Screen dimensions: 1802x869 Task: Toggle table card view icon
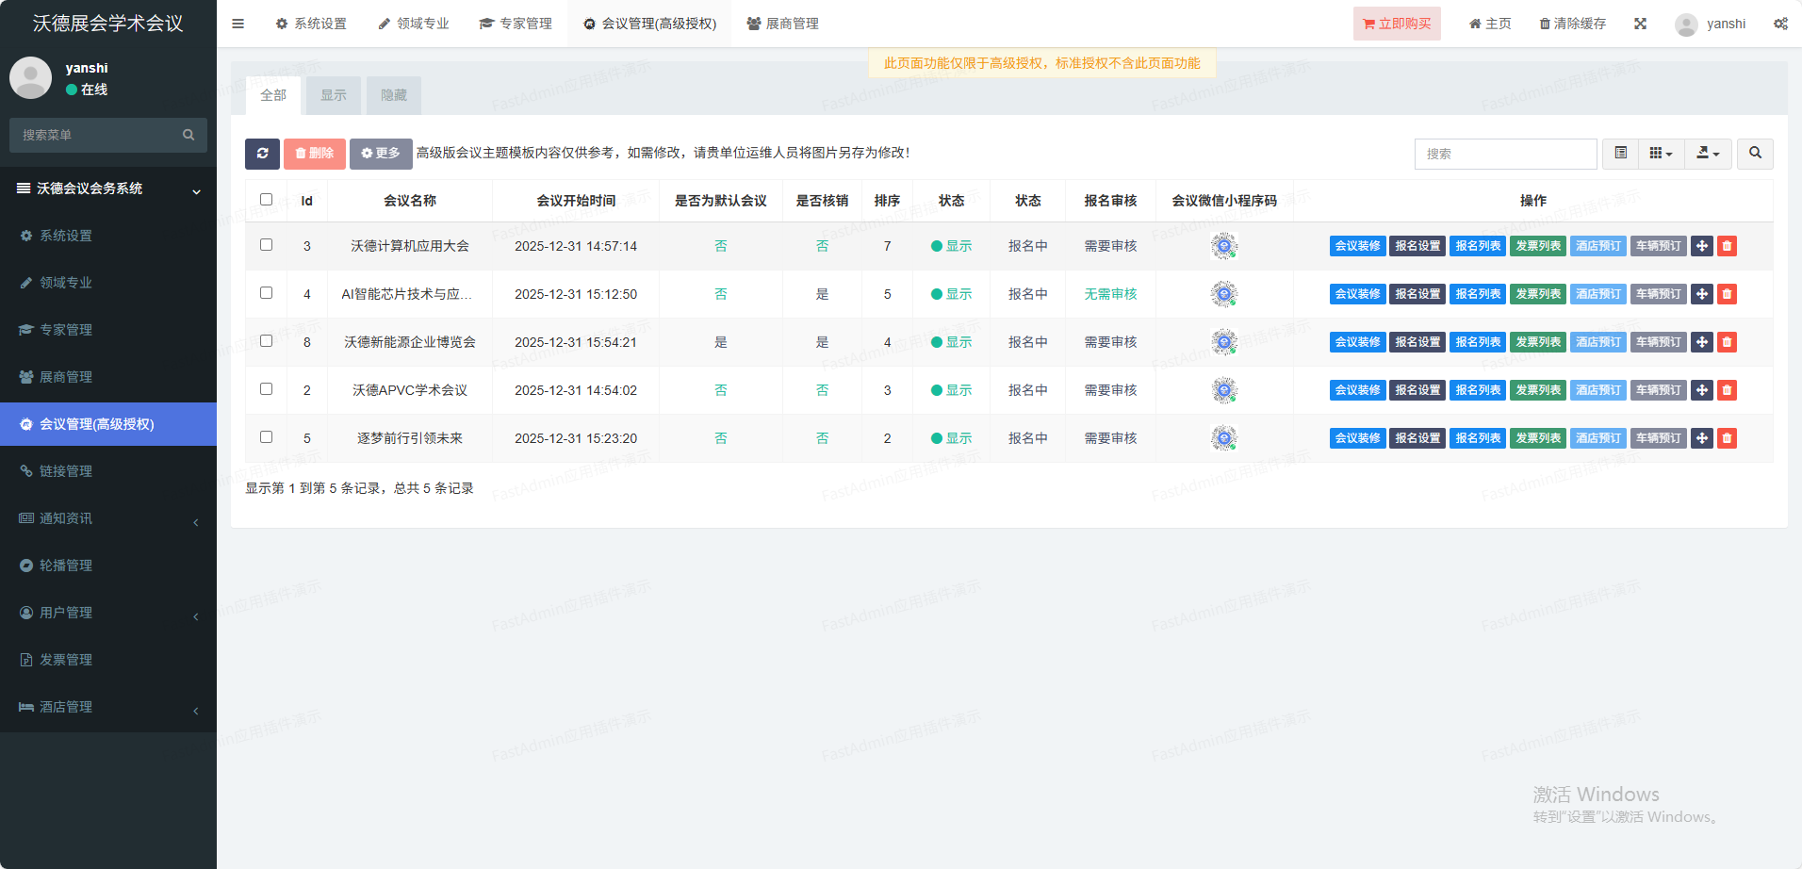(1620, 154)
